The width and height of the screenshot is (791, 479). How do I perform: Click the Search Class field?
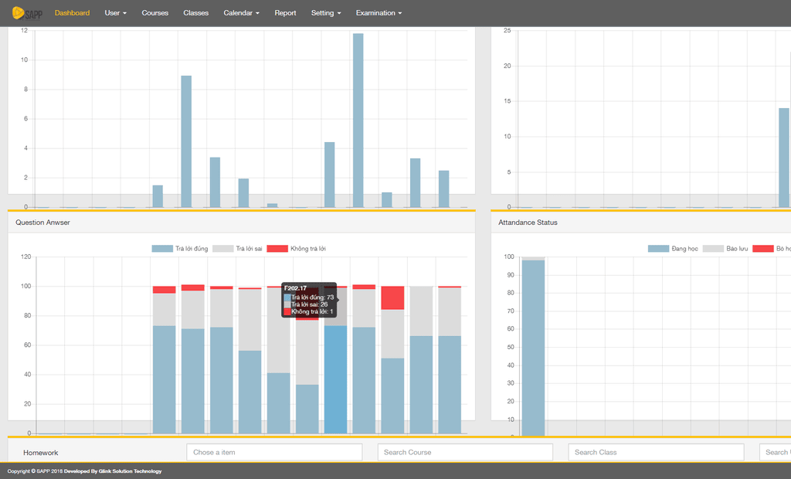656,452
